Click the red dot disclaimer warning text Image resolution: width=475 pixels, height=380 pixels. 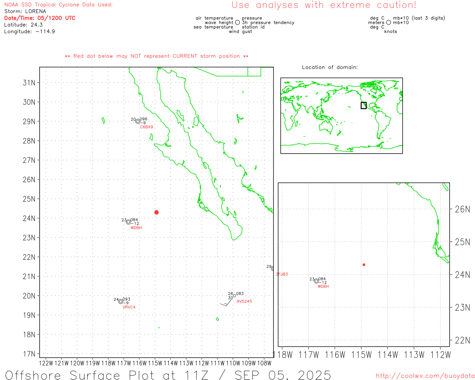coord(157,56)
